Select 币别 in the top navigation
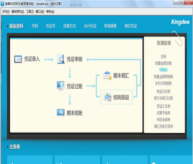The height and width of the screenshot is (164, 193). pyautogui.click(x=35, y=26)
